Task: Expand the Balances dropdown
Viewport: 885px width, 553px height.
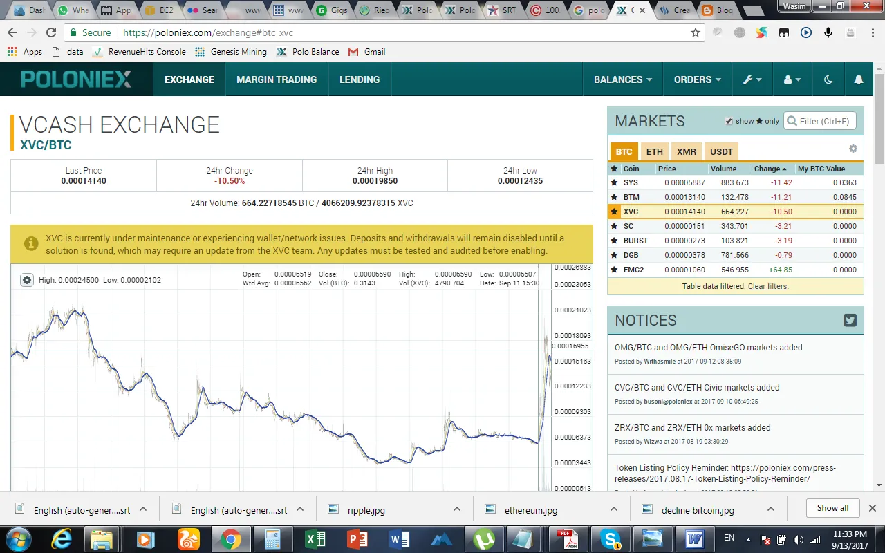Action: pos(623,79)
